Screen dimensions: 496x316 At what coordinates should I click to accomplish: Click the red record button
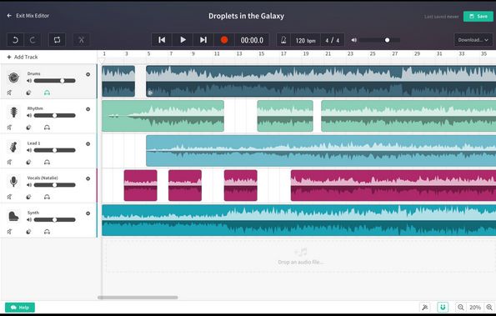(224, 40)
